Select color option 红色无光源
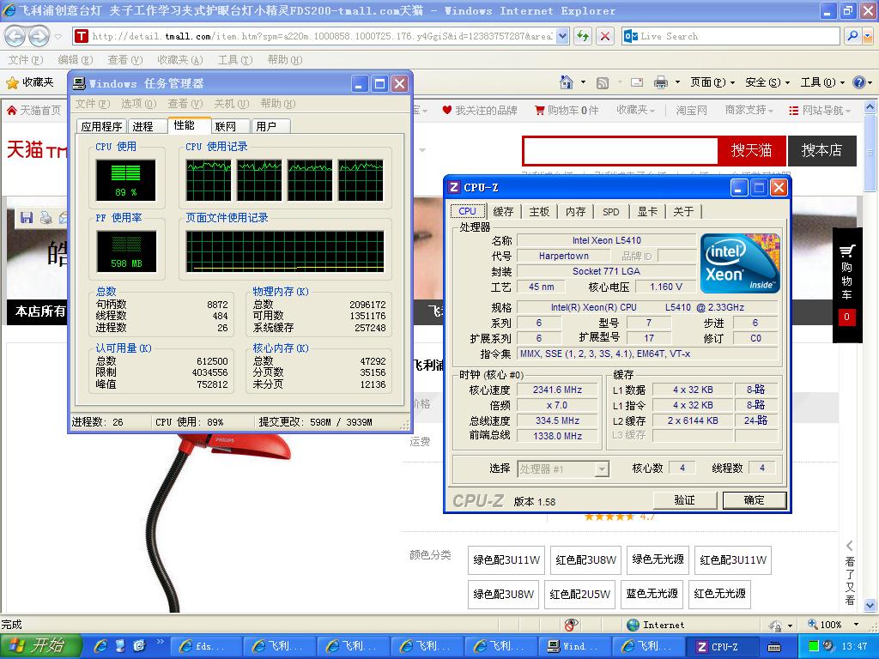 point(720,594)
